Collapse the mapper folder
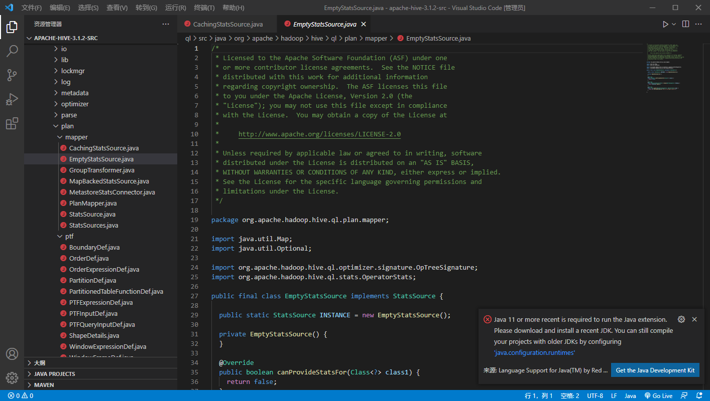The height and width of the screenshot is (401, 710). point(100,137)
